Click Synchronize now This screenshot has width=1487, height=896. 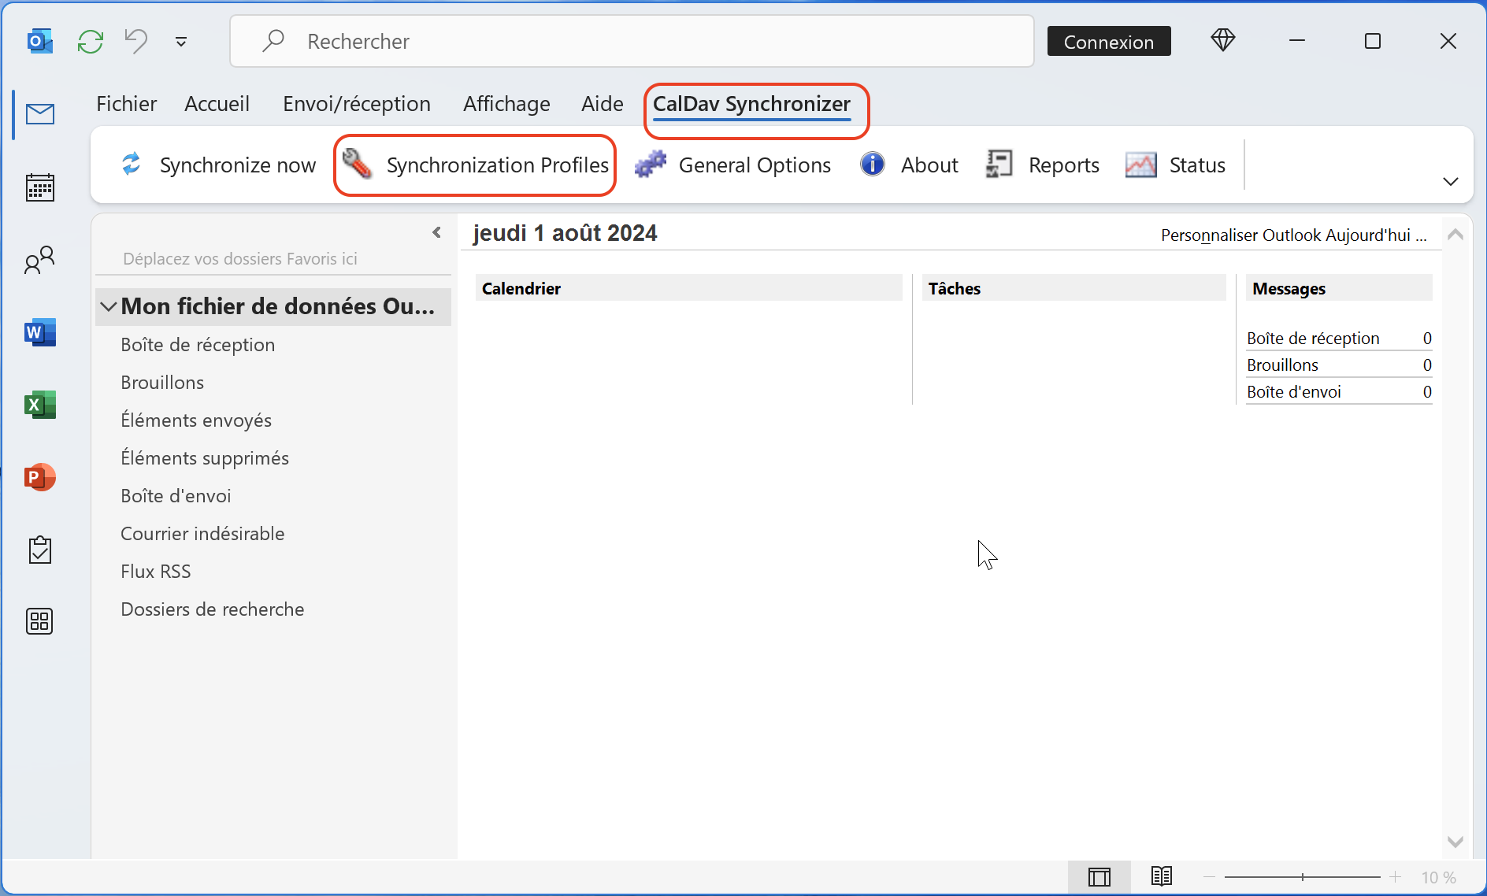218,165
